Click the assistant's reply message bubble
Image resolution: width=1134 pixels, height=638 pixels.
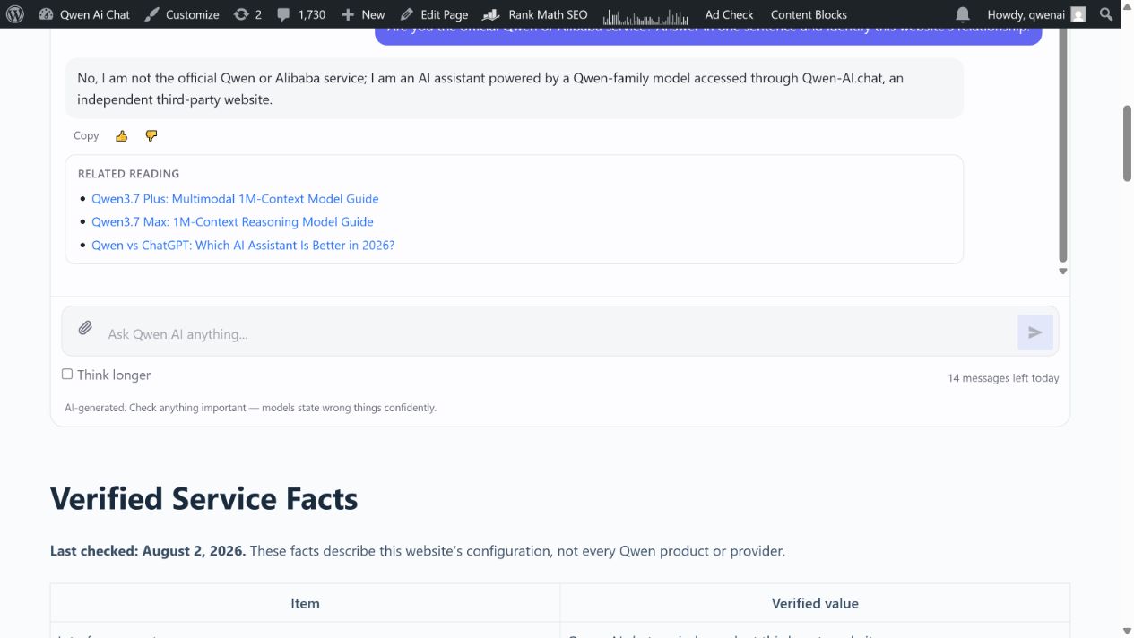(514, 89)
